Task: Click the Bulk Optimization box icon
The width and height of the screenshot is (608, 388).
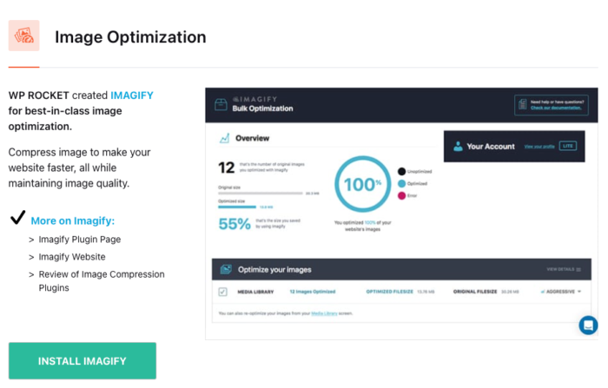Action: [x=221, y=105]
